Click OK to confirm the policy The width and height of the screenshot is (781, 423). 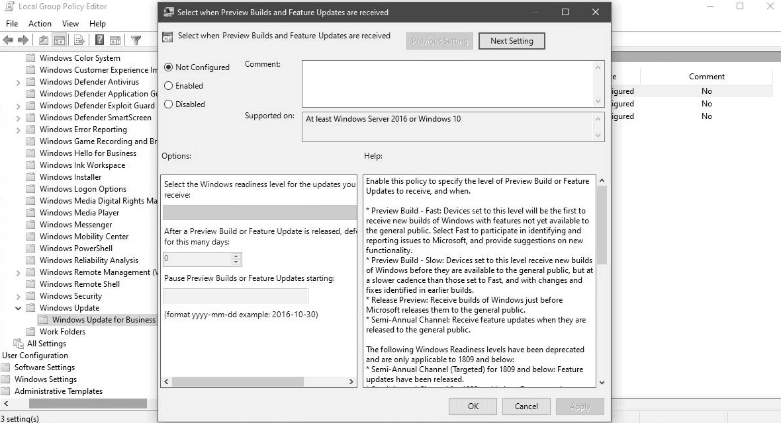click(x=473, y=406)
